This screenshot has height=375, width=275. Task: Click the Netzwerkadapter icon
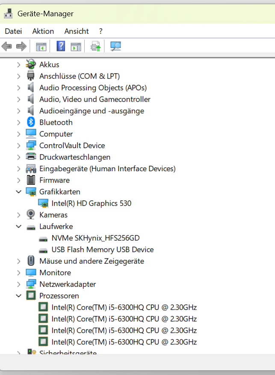(x=31, y=284)
